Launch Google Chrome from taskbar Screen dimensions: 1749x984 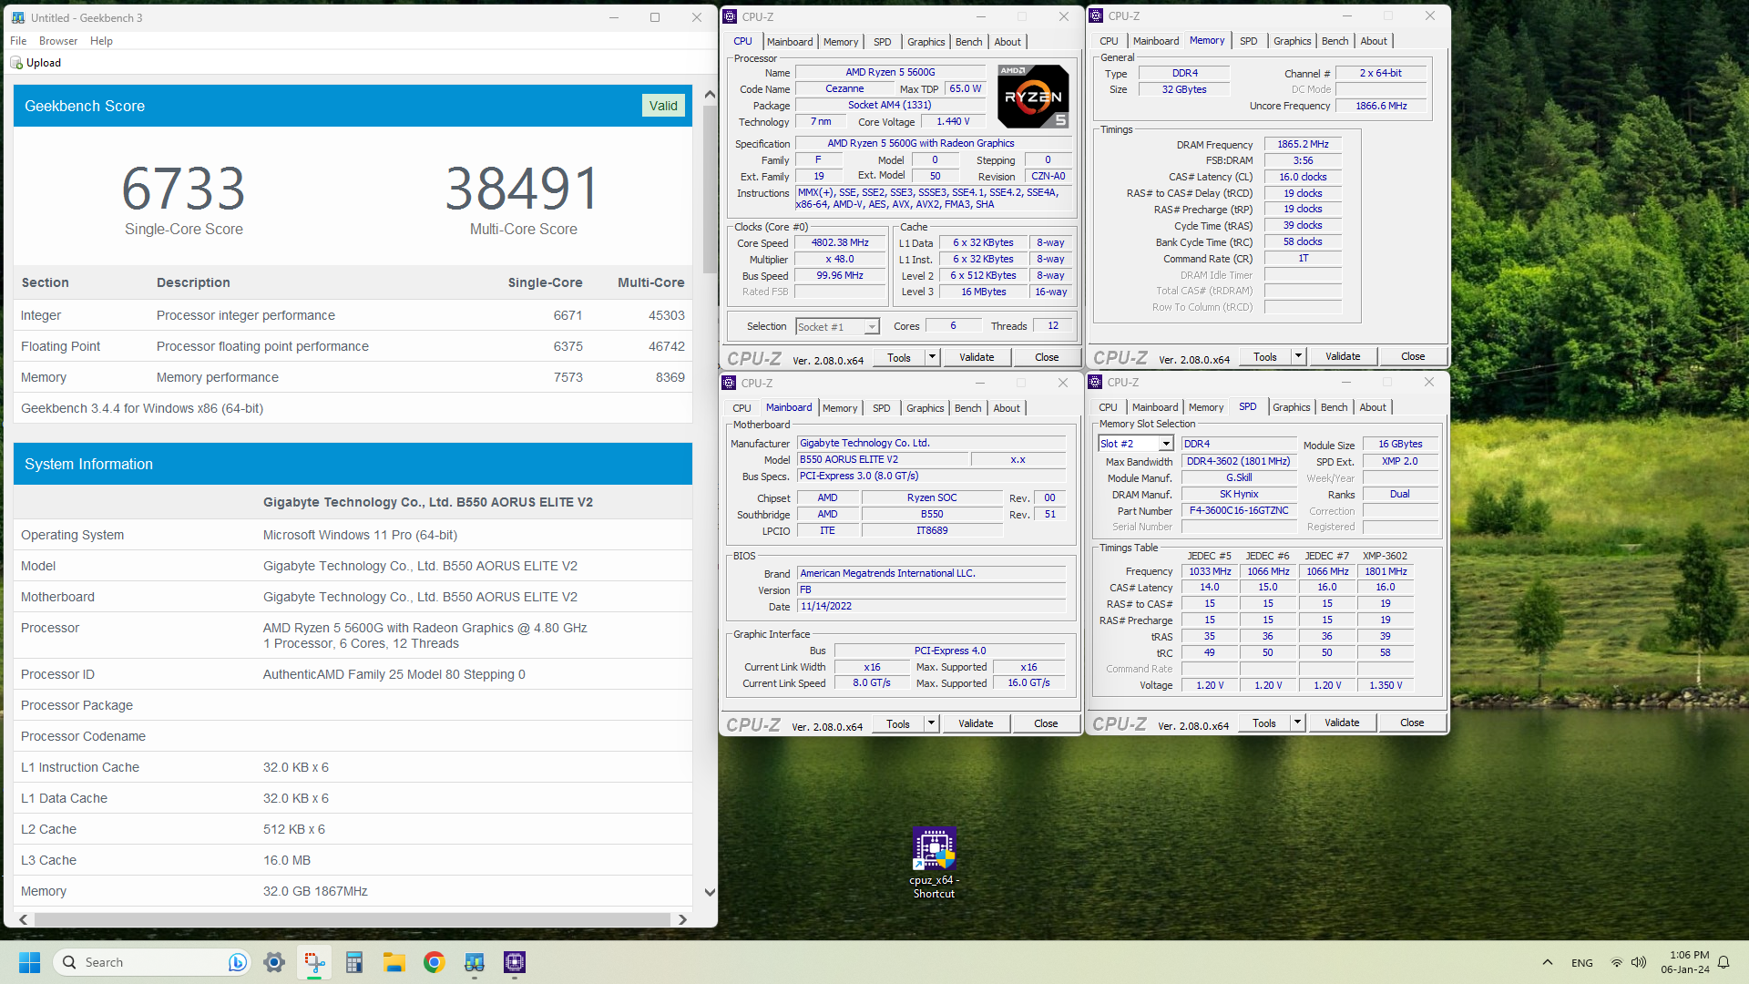tap(435, 962)
